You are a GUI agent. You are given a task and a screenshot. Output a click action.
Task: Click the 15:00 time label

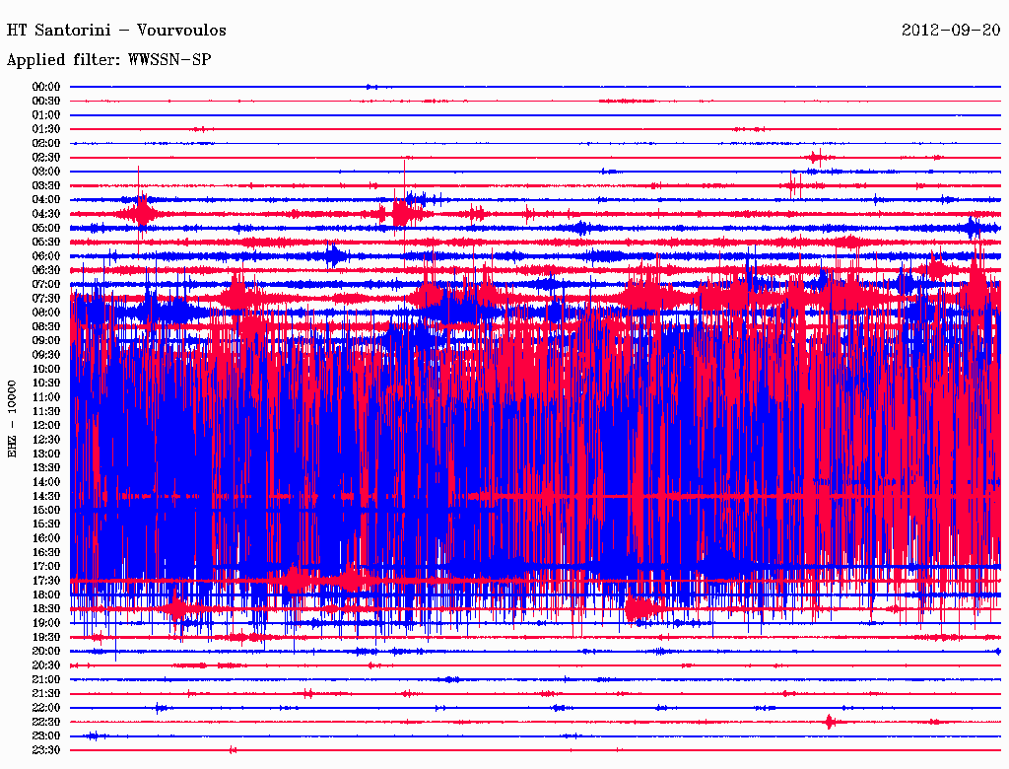click(46, 510)
